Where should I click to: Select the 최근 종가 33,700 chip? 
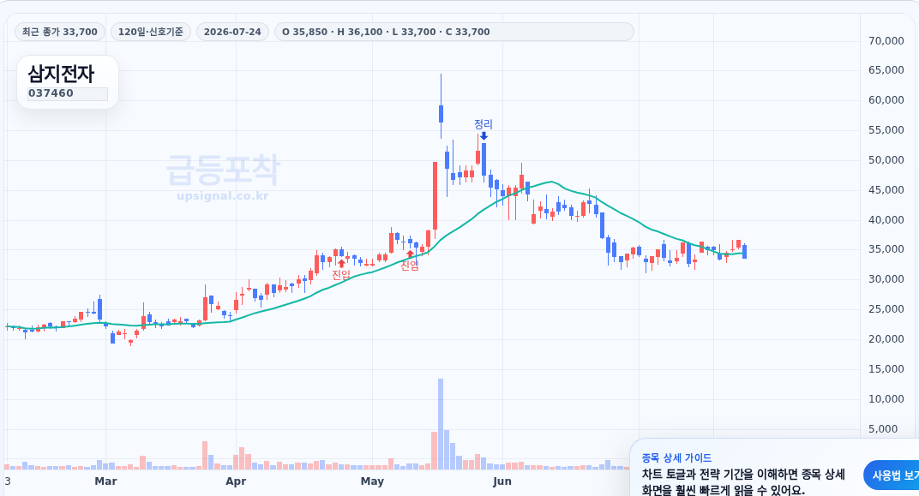tap(60, 32)
